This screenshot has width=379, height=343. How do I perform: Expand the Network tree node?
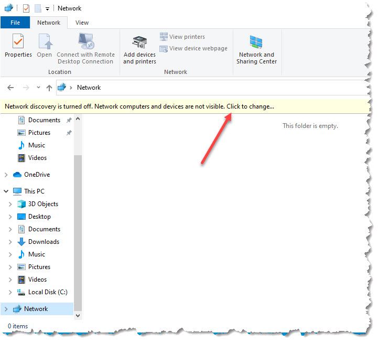click(6, 309)
